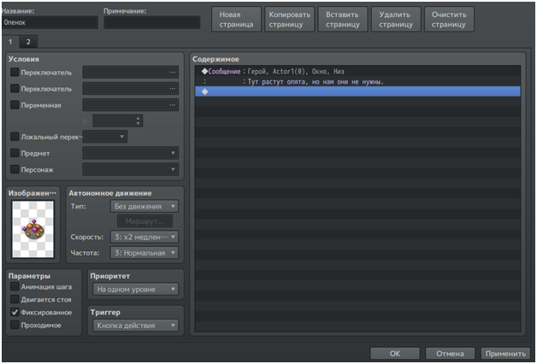
Task: Click ellipsis button of second Переключатель field
Action: click(x=173, y=89)
